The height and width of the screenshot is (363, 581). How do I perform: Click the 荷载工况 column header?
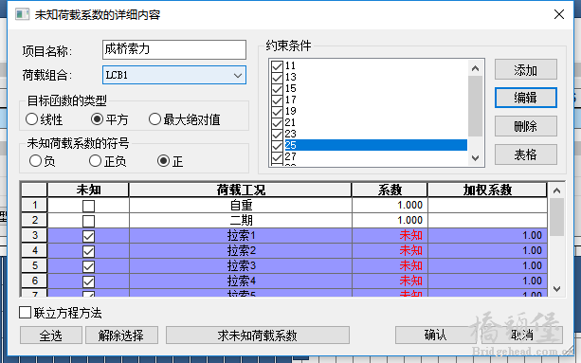241,190
